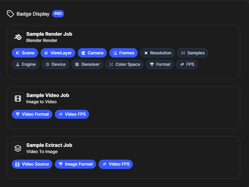This screenshot has width=249, height=187.
Task: Toggle the Scene badge off
Action: click(25, 53)
